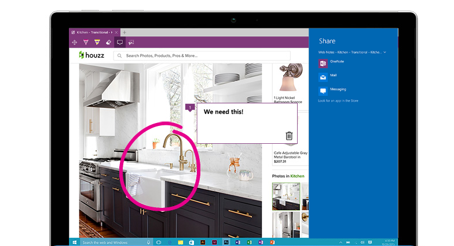454x246 pixels.
Task: Open 1 Light Nickel Bathroom Sconce link
Action: (288, 99)
